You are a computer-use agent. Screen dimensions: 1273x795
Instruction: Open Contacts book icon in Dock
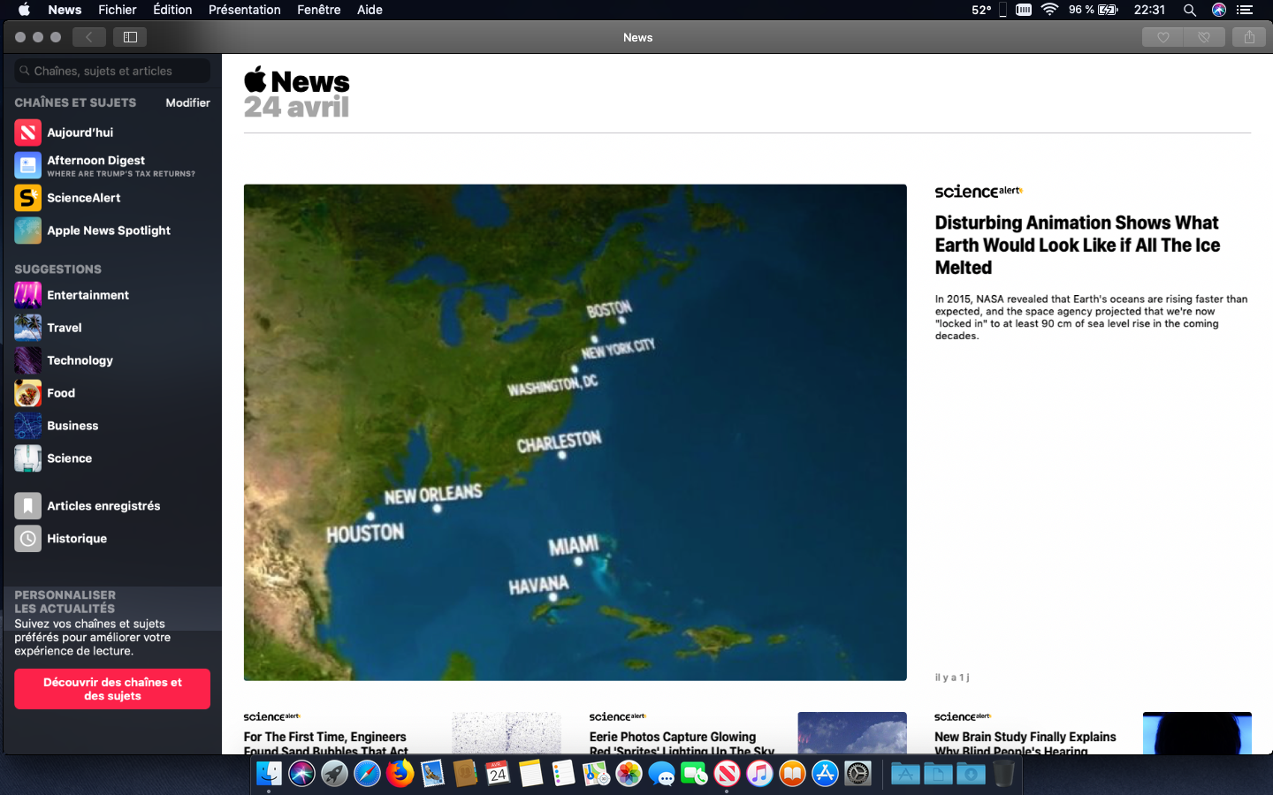465,774
